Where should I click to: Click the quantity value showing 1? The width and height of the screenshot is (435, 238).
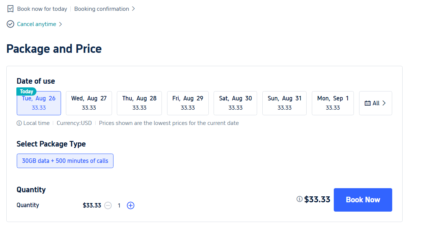[x=119, y=205]
